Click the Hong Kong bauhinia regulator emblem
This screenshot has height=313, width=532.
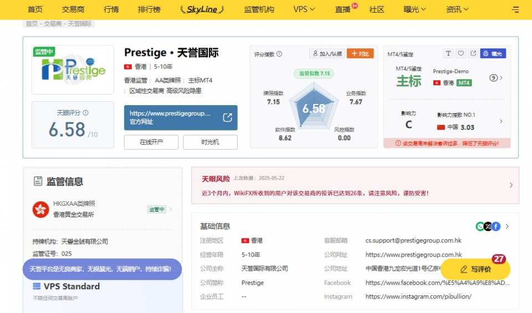40,209
